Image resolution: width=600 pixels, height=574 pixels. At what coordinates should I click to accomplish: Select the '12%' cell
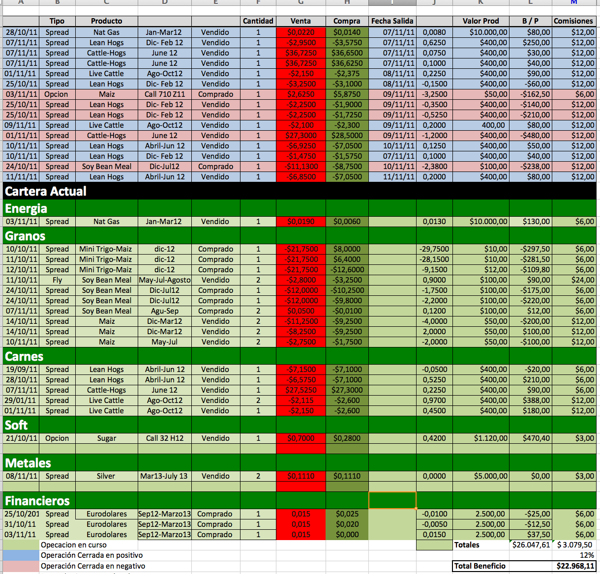tap(574, 555)
